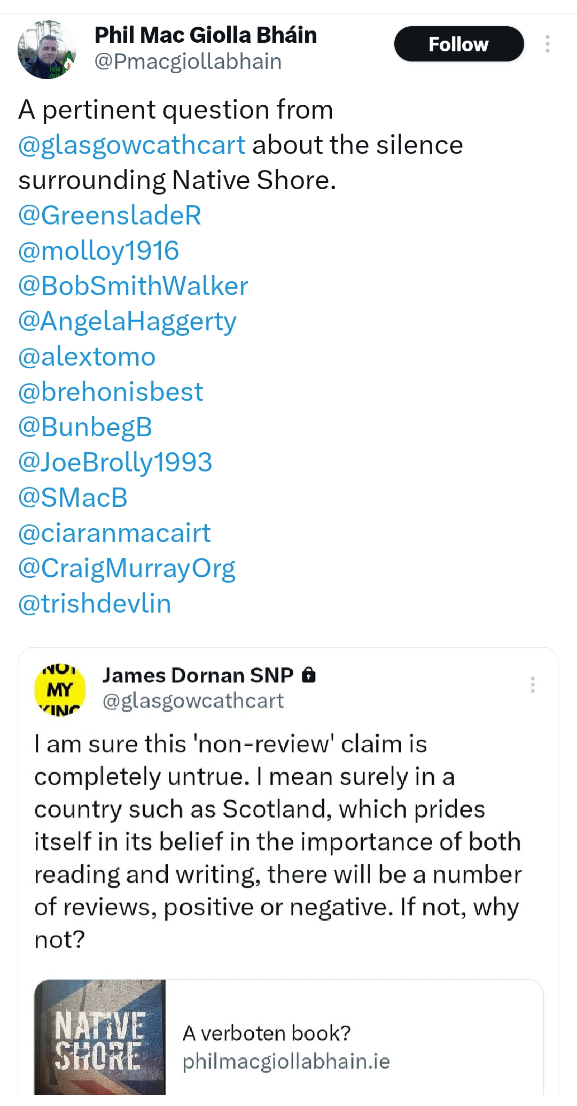Open the @GreensladeR mention
The width and height of the screenshot is (577, 1106).
pos(110,215)
